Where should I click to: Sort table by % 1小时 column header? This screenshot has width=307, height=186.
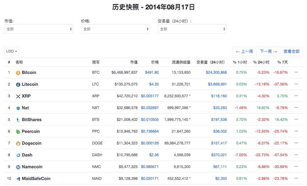pos(240,62)
